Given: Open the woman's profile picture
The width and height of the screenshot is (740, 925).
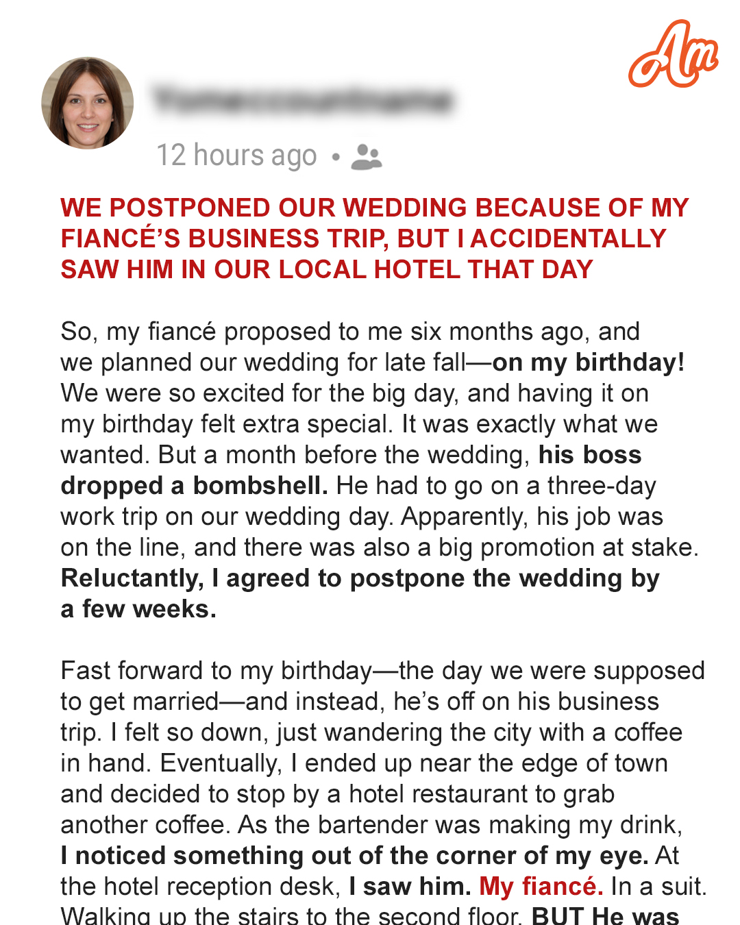Looking at the screenshot, I should click(88, 103).
